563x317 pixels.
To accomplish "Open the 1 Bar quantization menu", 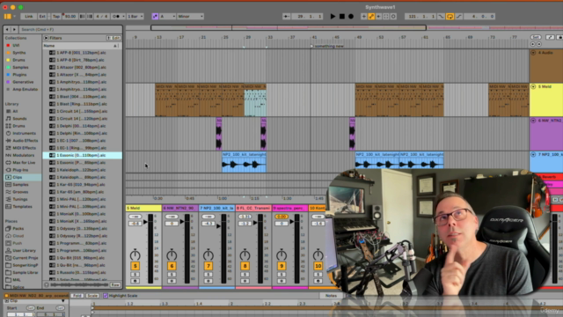I will pos(135,16).
